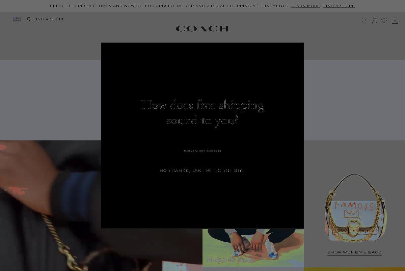Screen dimensions: 405x271
Task: Click the Famous-print handbag image
Action: (355, 208)
